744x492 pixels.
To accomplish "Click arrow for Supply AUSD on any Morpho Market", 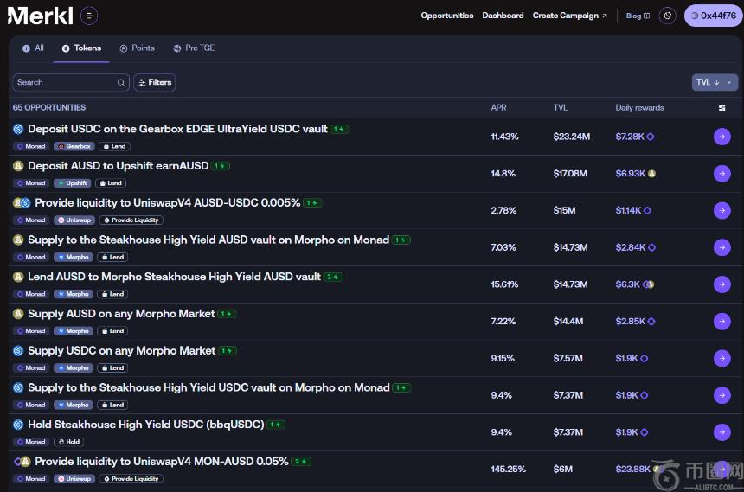I will (x=722, y=322).
